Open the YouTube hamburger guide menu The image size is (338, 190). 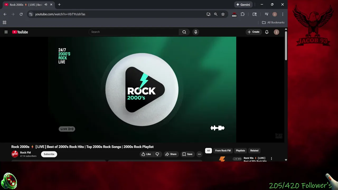(x=6, y=32)
